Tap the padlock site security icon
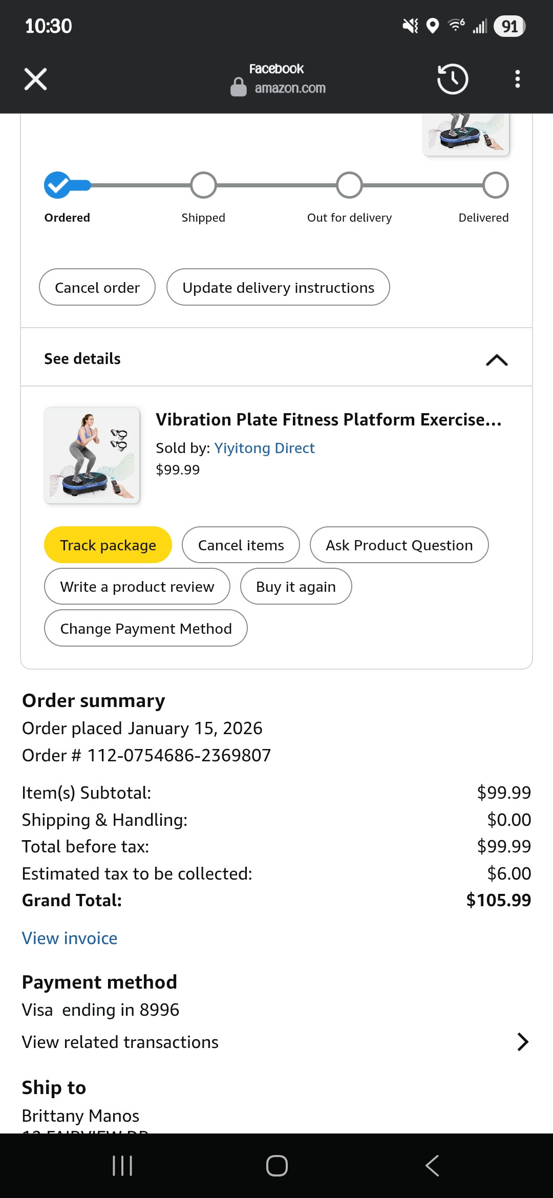The height and width of the screenshot is (1198, 553). (x=238, y=87)
